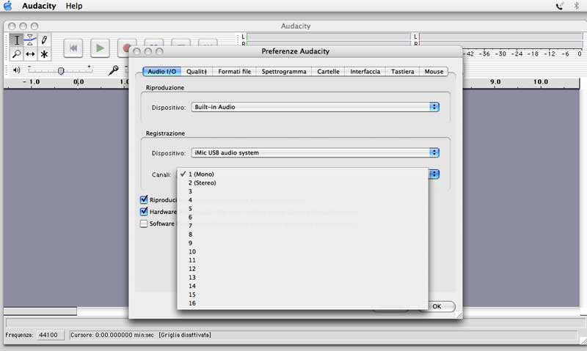Choose 13 channels in the list

click(302, 278)
